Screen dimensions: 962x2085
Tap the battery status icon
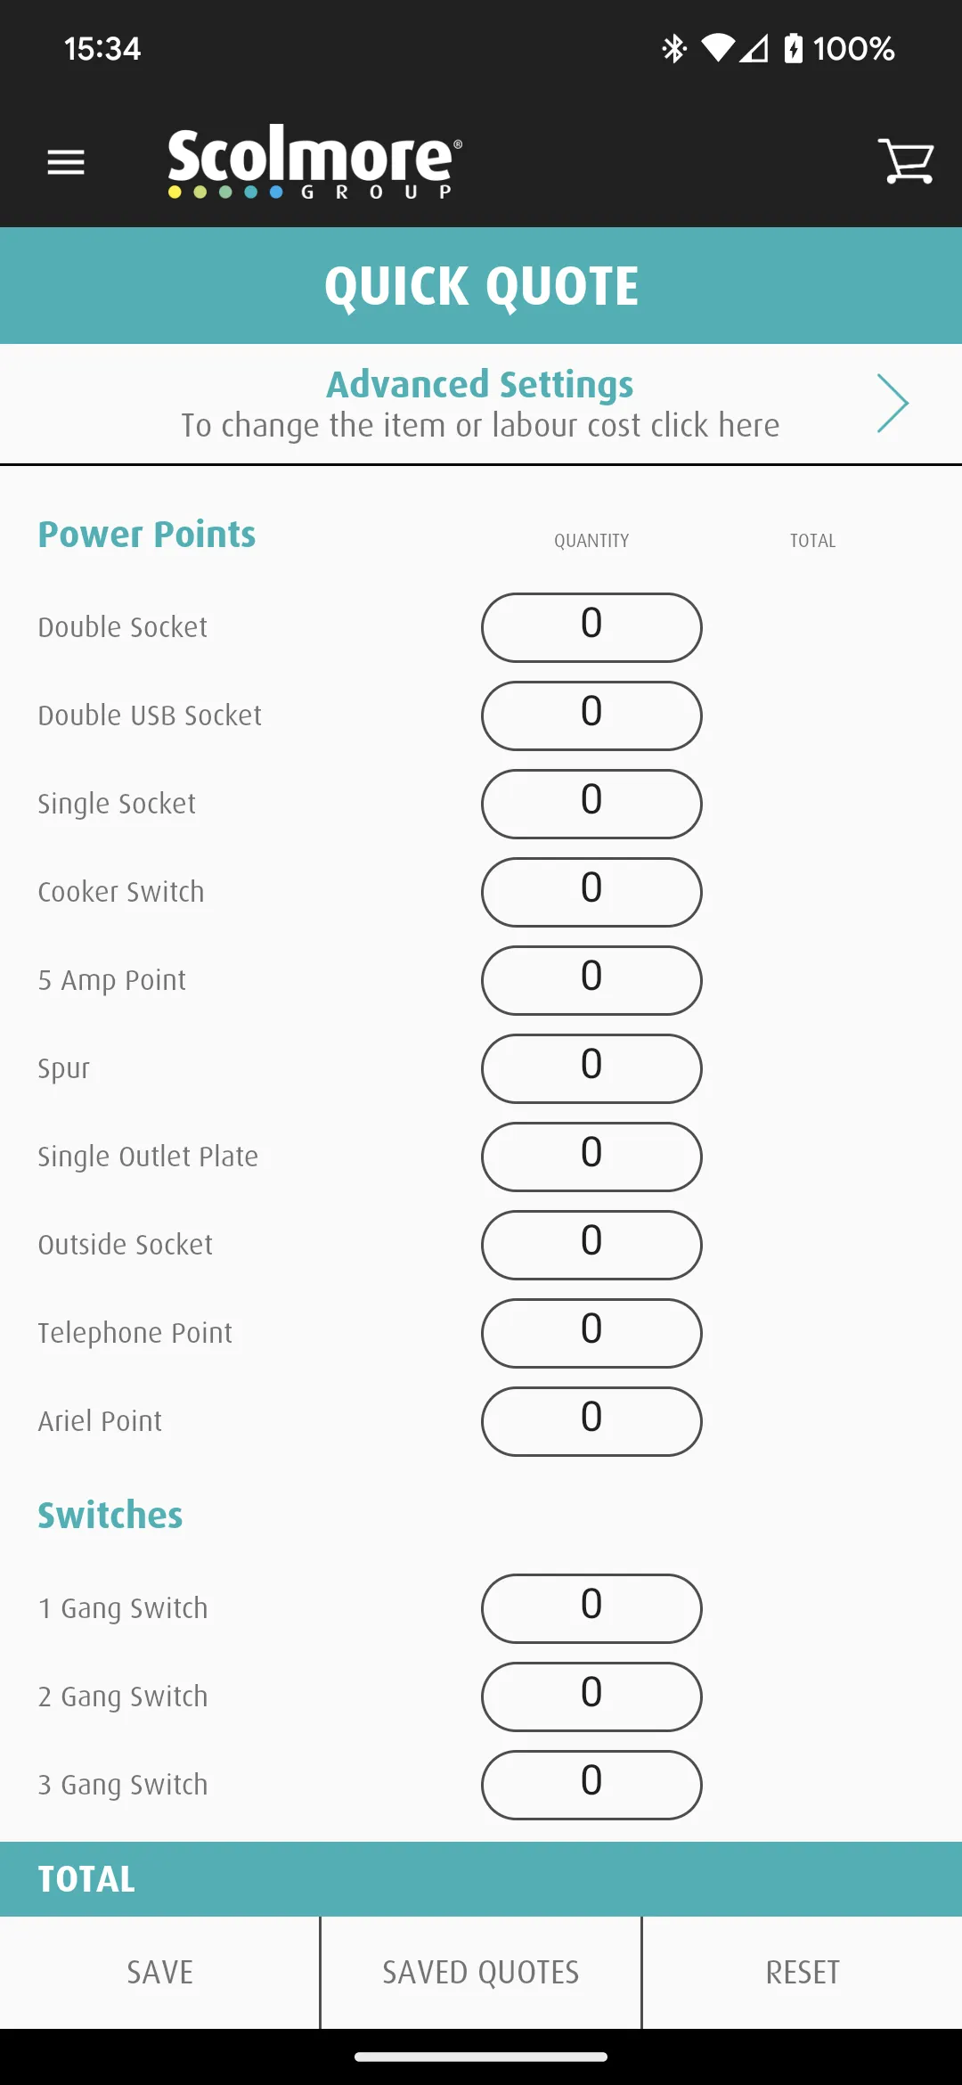(793, 48)
